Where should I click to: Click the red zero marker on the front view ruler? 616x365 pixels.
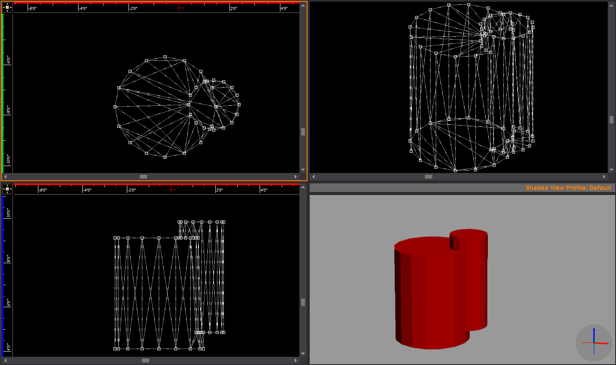(171, 190)
